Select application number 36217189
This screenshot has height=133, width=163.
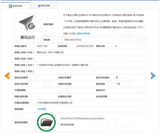(x=42, y=46)
